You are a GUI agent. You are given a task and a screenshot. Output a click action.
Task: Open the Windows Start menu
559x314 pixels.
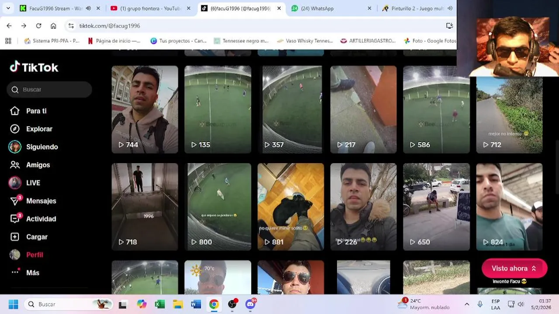(x=13, y=304)
